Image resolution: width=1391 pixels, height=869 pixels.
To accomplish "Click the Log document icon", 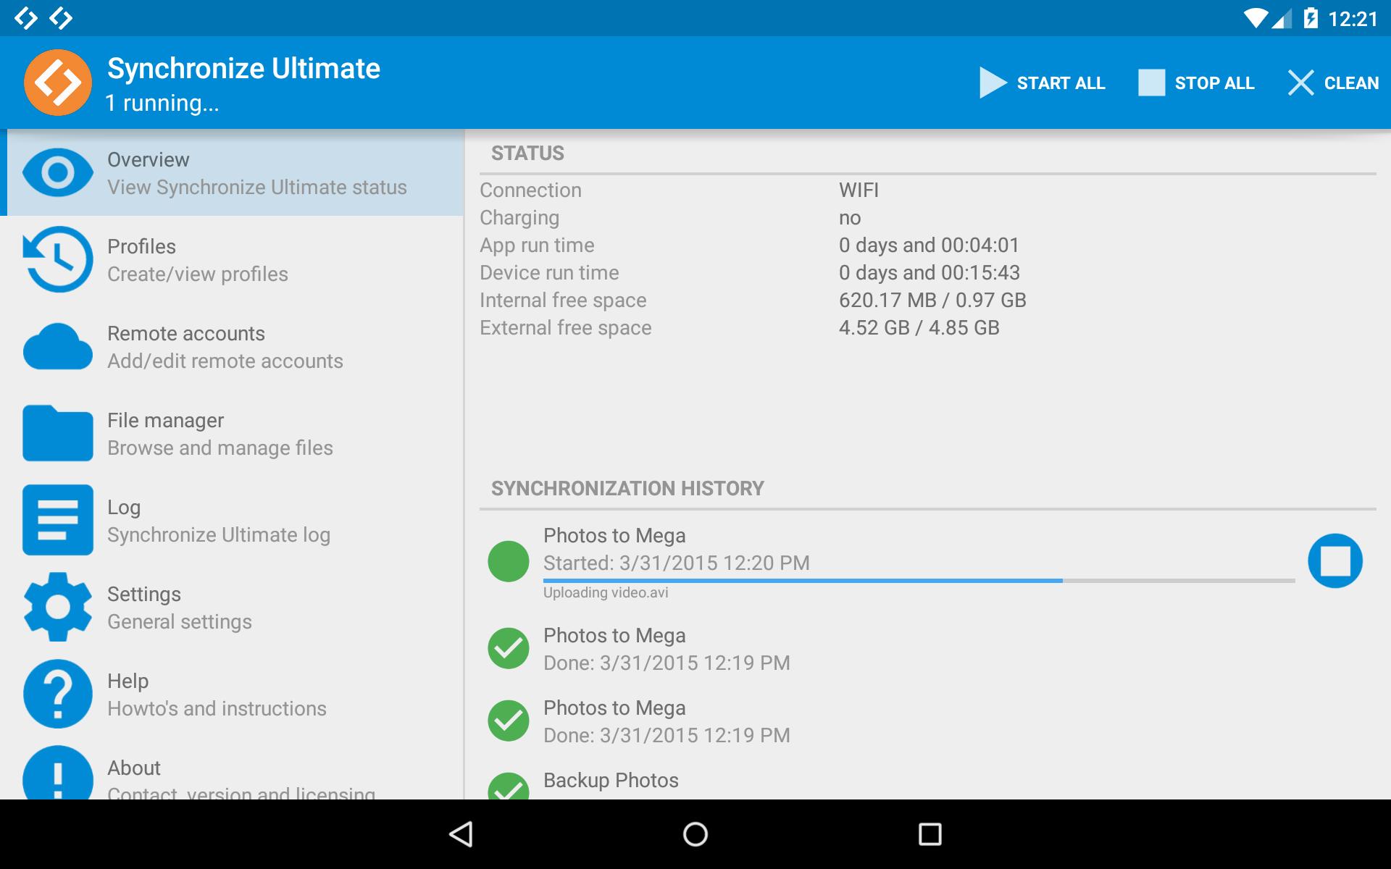I will [x=58, y=520].
